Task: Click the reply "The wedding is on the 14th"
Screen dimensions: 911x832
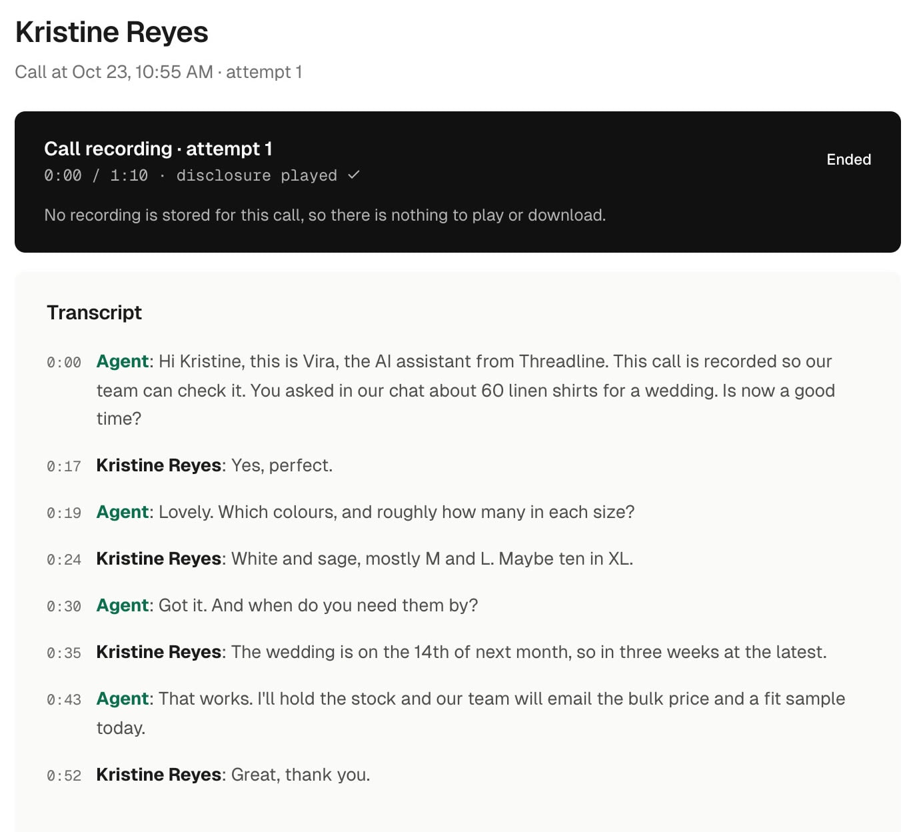Action: coord(529,652)
